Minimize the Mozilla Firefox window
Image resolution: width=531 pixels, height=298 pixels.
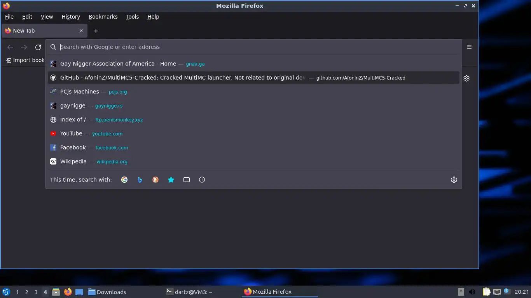[458, 6]
